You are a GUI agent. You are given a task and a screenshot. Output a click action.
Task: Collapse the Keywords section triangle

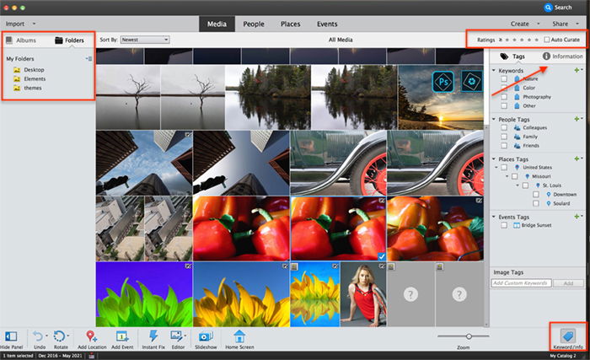pos(494,71)
